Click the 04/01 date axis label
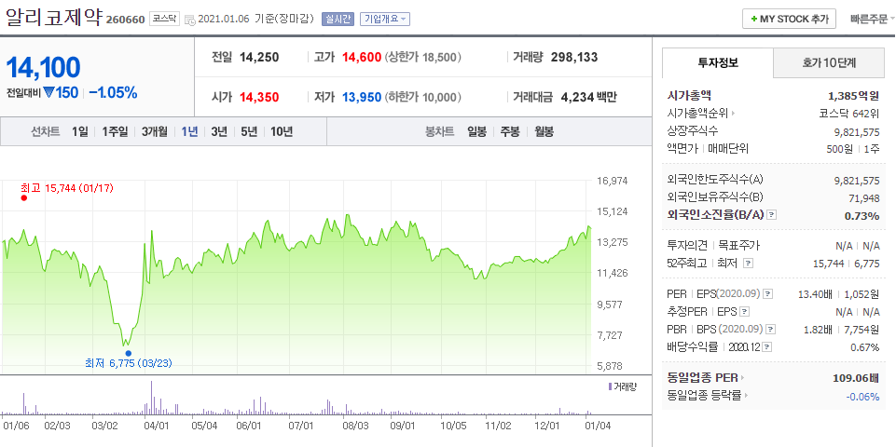 tap(156, 426)
